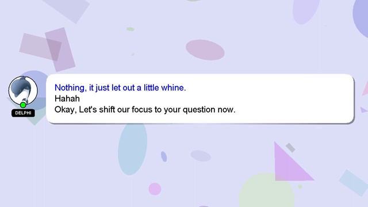Click the 'Hahah' message line
The height and width of the screenshot is (207, 368).
click(x=67, y=98)
